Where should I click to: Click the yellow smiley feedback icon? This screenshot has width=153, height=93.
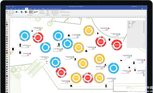click(x=142, y=9)
